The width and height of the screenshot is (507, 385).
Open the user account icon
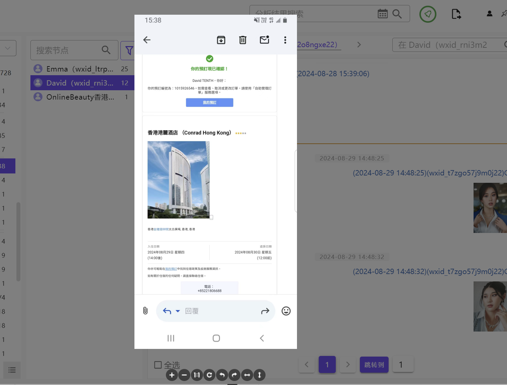pyautogui.click(x=490, y=14)
